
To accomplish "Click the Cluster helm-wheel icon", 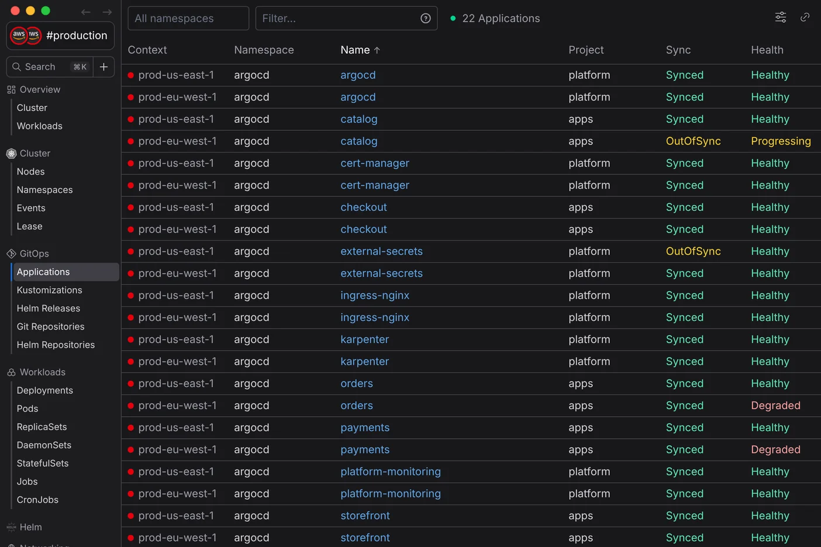I will pyautogui.click(x=11, y=153).
